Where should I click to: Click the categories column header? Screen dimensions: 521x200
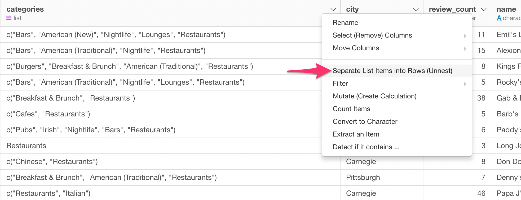coord(25,9)
